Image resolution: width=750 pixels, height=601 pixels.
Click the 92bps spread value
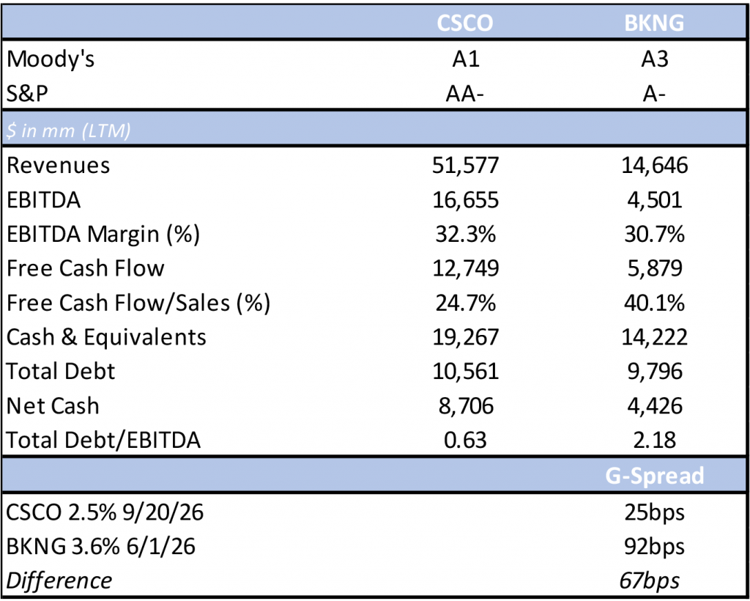pos(654,546)
